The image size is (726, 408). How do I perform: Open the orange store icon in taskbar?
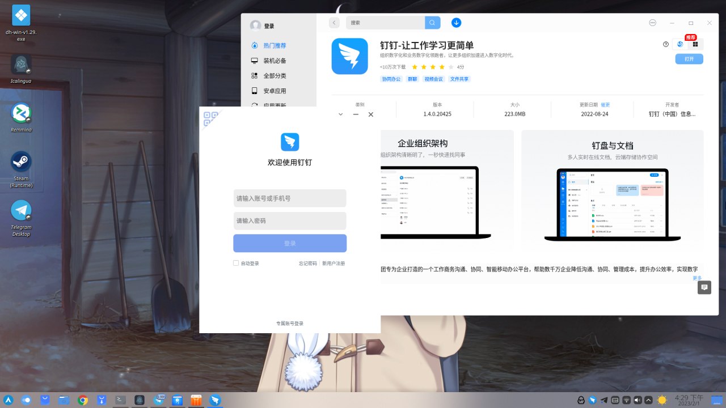[196, 400]
